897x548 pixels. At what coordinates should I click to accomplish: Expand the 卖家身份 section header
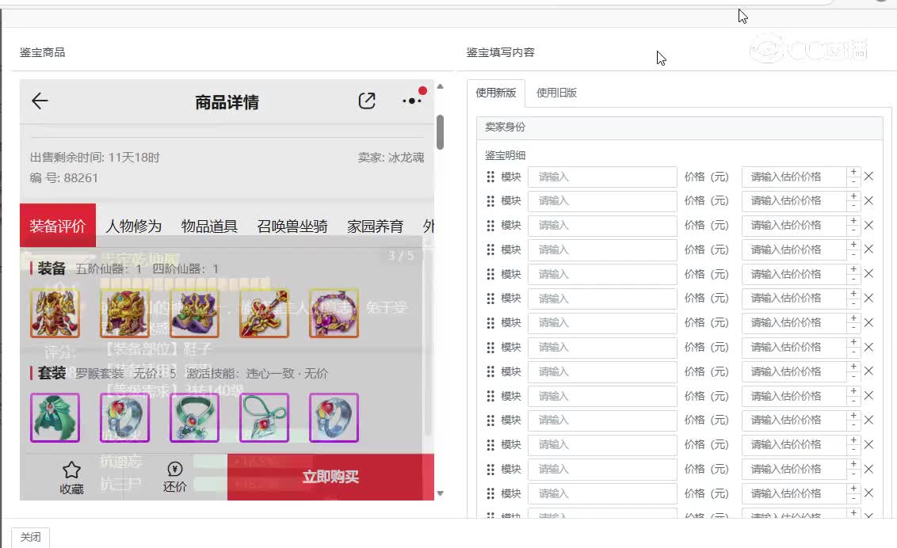pyautogui.click(x=680, y=127)
